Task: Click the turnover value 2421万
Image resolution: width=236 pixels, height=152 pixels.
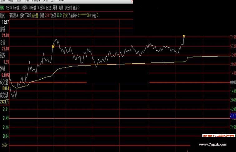Action: click(x=4, y=102)
